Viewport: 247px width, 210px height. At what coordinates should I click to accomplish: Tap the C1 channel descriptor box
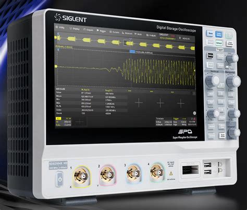[64, 122]
